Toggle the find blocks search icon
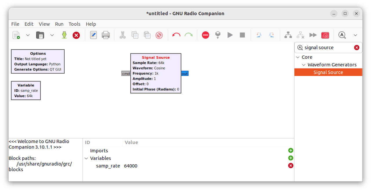This screenshot has height=191, width=371. click(342, 35)
